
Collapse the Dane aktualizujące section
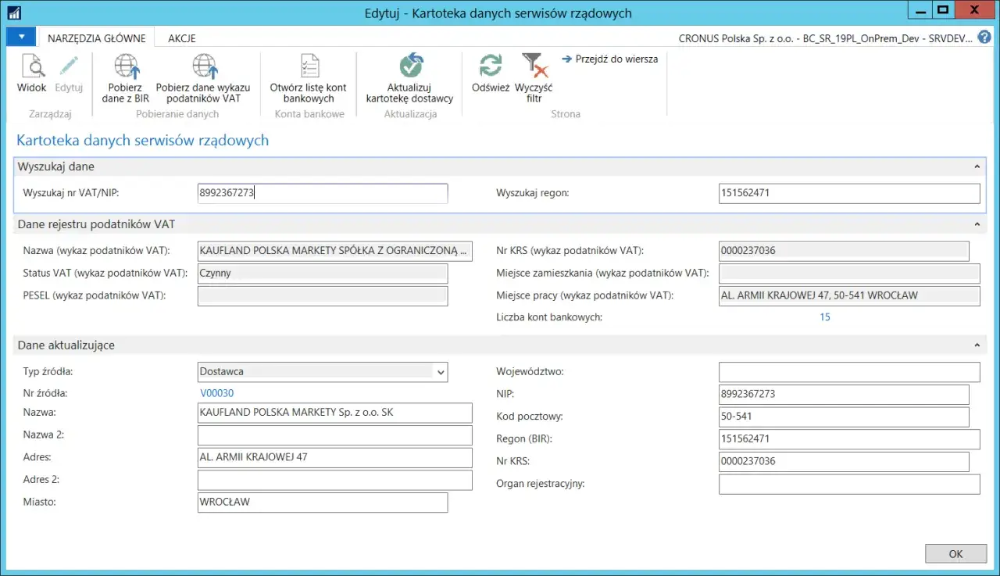977,345
